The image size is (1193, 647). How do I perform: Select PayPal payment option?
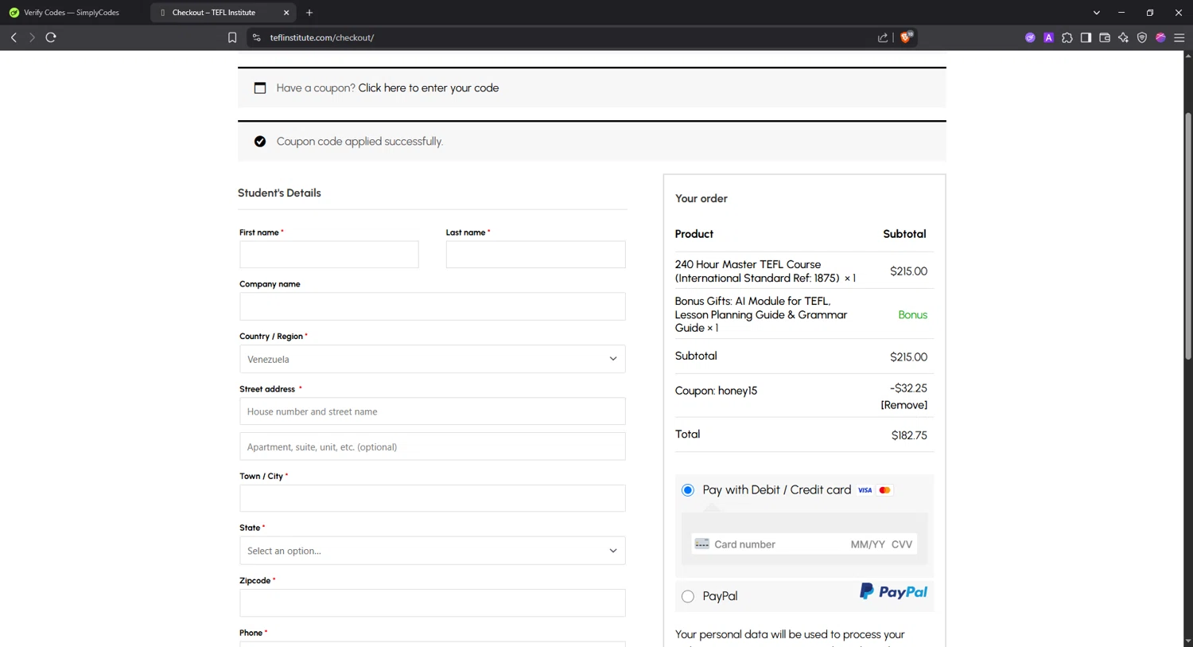688,596
